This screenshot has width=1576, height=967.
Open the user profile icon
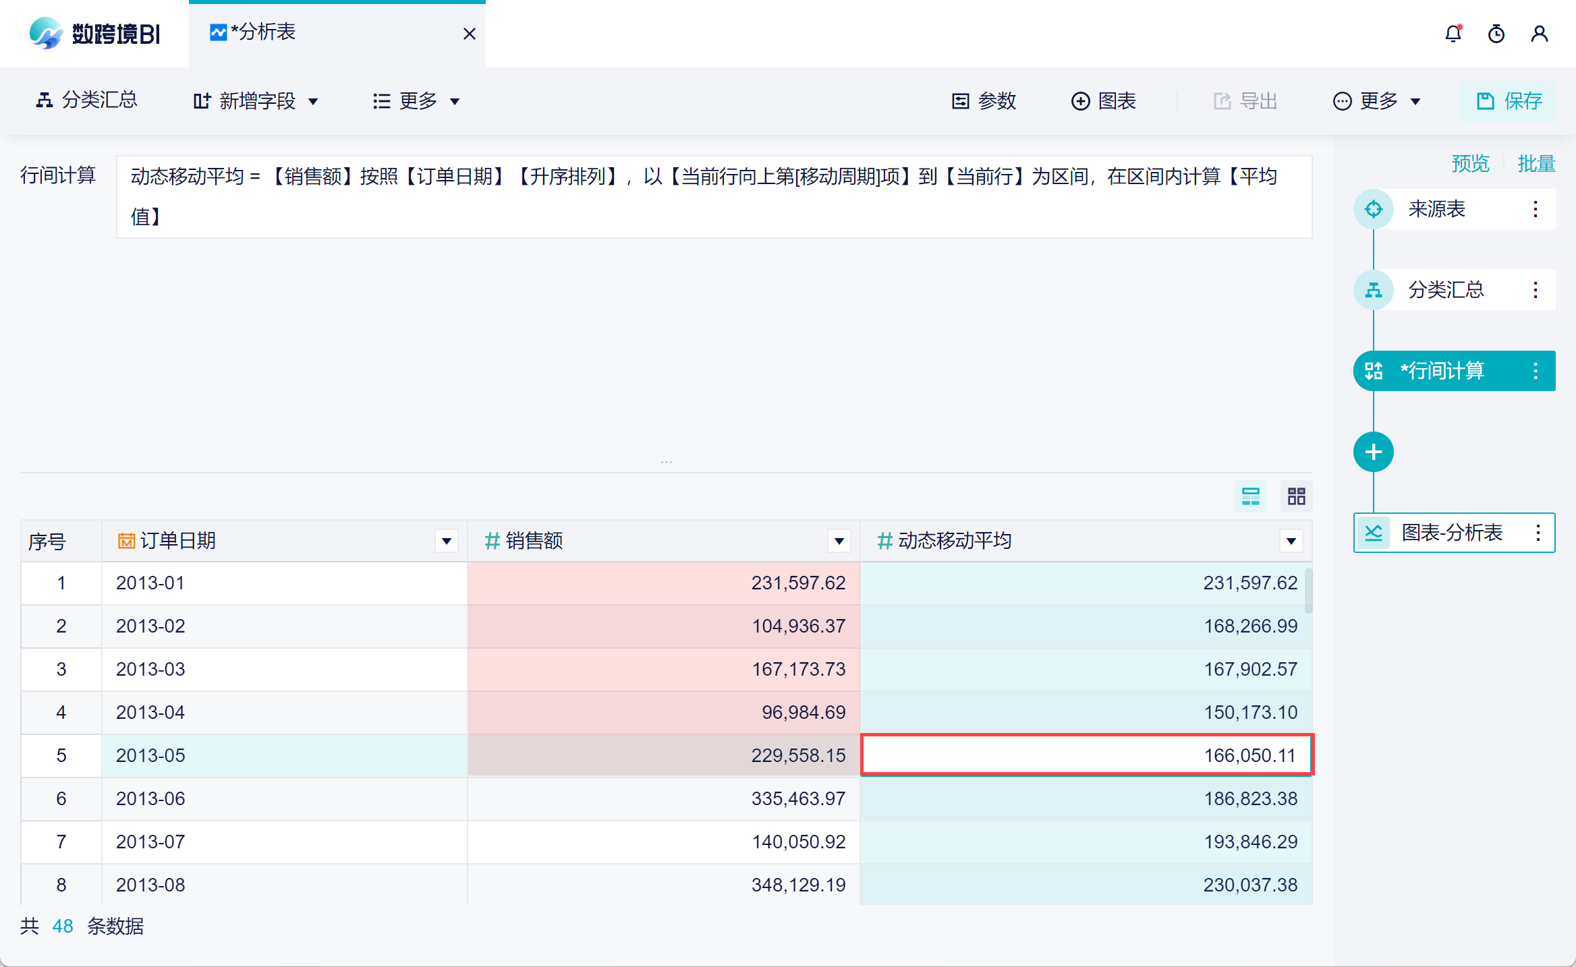pos(1539,34)
